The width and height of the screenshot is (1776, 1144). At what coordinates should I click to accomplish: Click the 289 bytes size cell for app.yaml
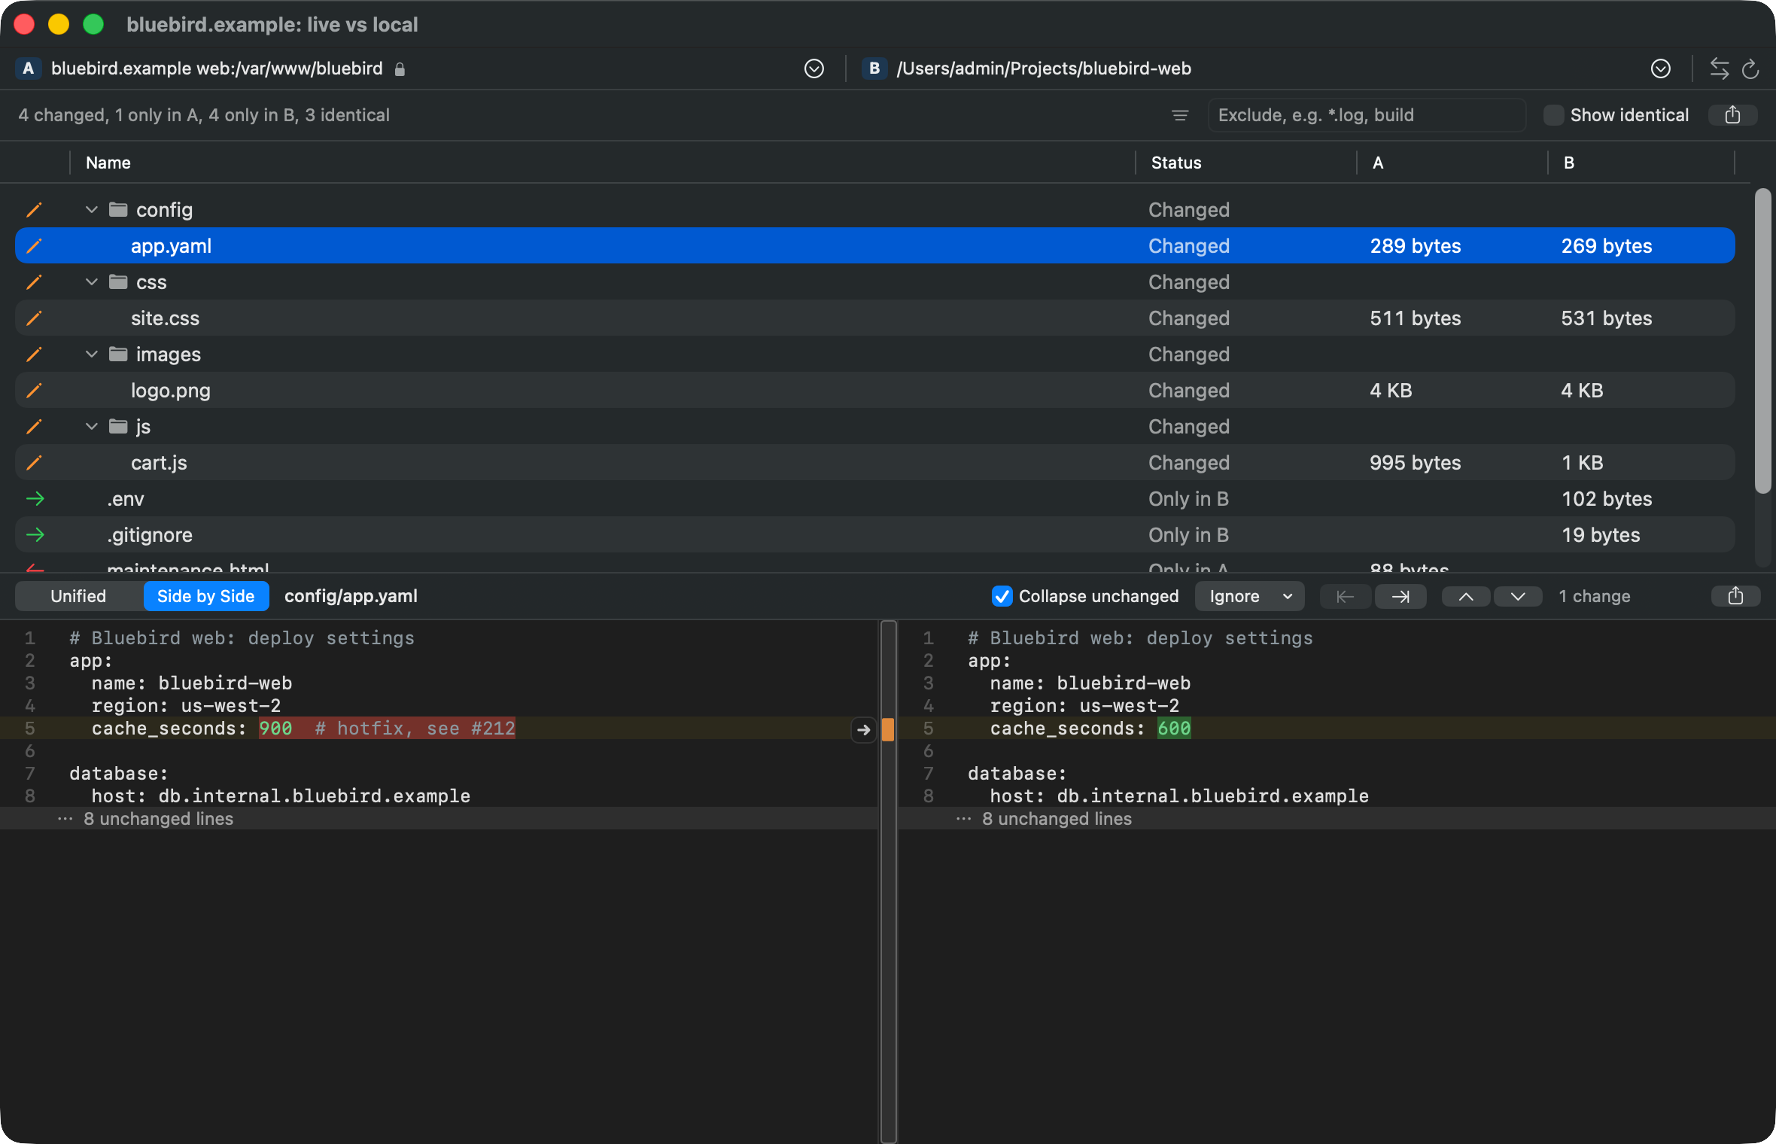1416,246
